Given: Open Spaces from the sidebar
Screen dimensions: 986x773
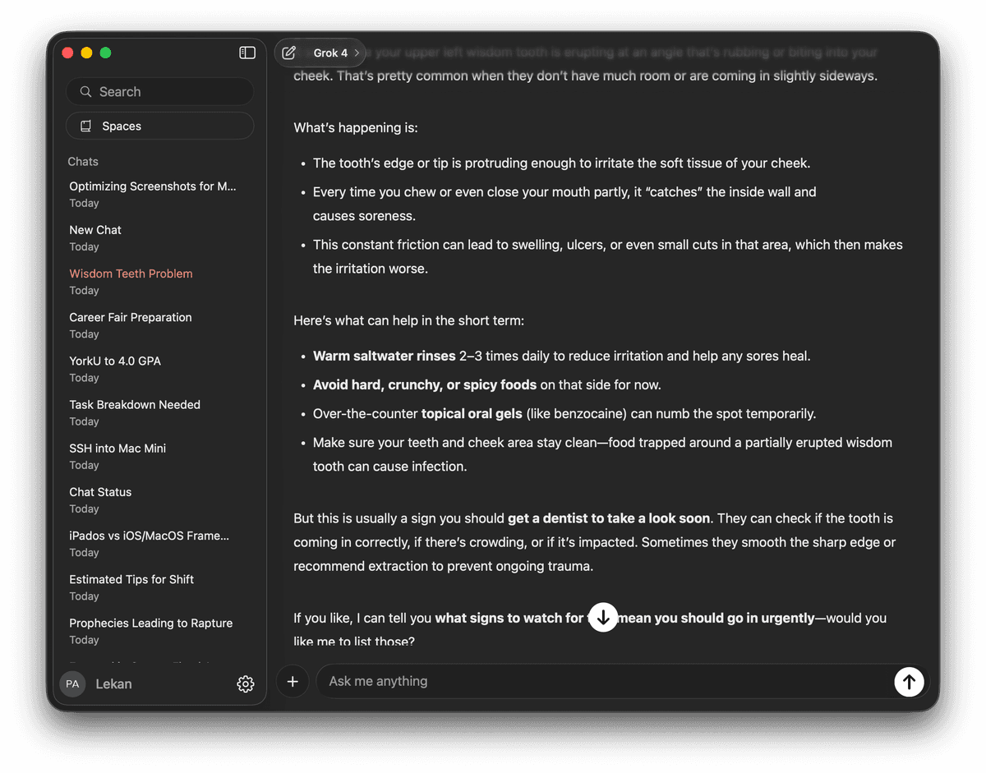Looking at the screenshot, I should [x=159, y=126].
